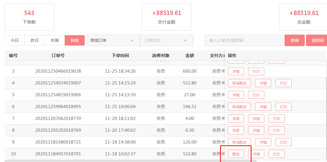The height and width of the screenshot is (162, 327).
Task: Click 打印 for order 202011184957018701
Action: [276, 154]
